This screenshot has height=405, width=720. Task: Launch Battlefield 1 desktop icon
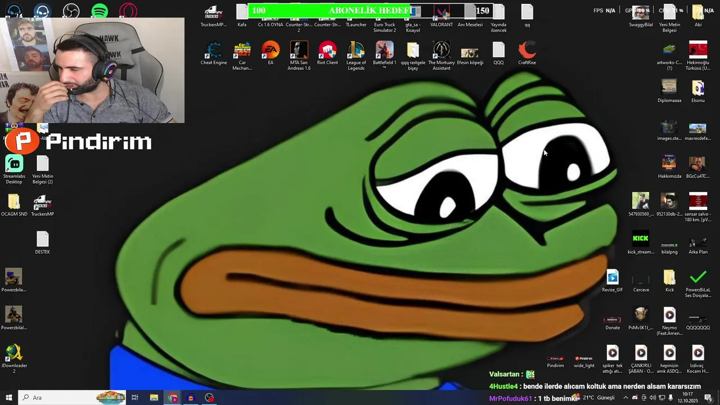click(385, 56)
